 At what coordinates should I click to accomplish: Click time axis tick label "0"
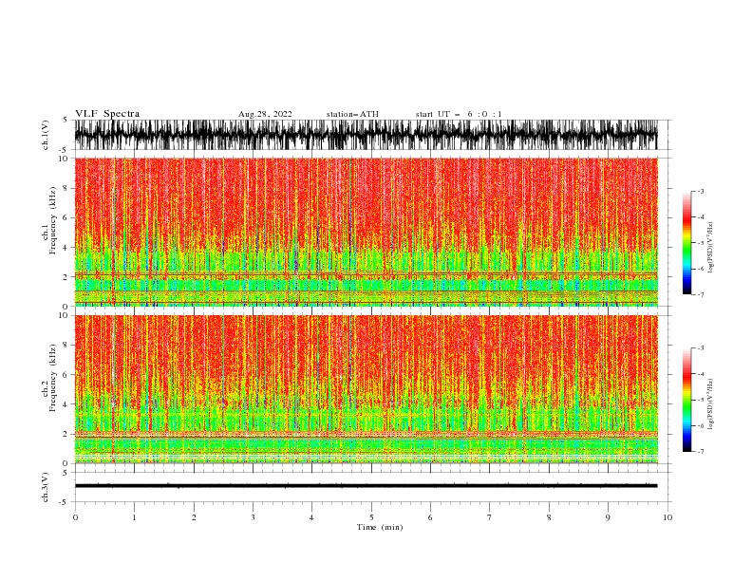pyautogui.click(x=75, y=517)
